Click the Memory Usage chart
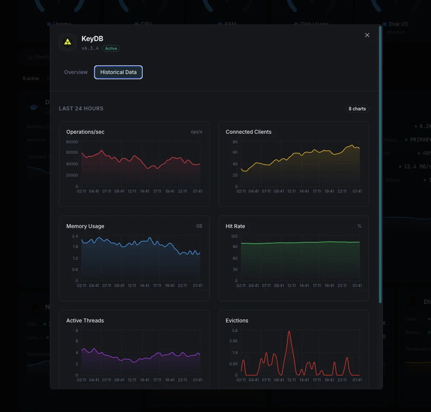Viewport: 431px width, 412px height. (x=134, y=258)
